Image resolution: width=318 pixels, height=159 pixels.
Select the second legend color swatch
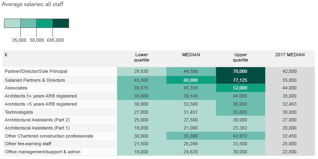coord(28,23)
